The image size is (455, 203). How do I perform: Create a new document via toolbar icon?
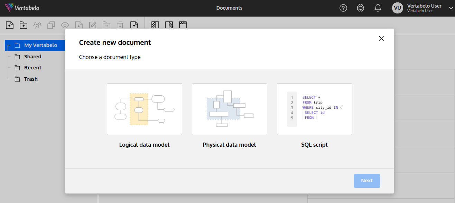(10, 25)
